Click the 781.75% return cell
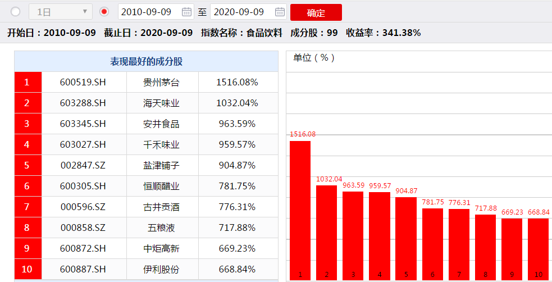 (237, 186)
